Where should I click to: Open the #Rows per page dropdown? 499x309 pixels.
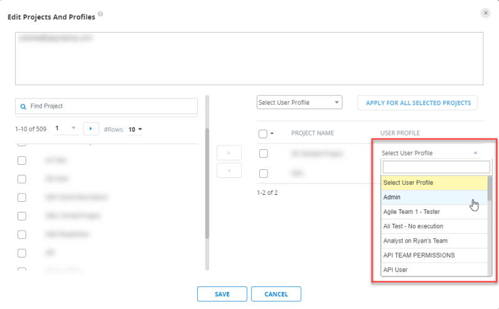point(135,129)
